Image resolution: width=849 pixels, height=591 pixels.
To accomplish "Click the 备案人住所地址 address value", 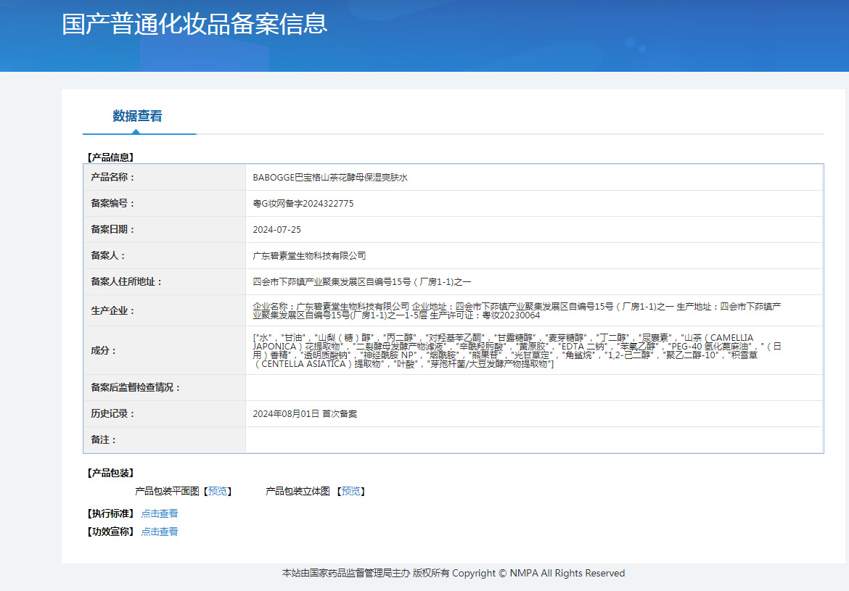I will (361, 282).
